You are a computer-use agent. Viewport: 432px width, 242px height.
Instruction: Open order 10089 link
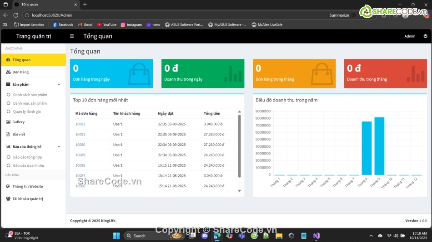click(x=80, y=155)
